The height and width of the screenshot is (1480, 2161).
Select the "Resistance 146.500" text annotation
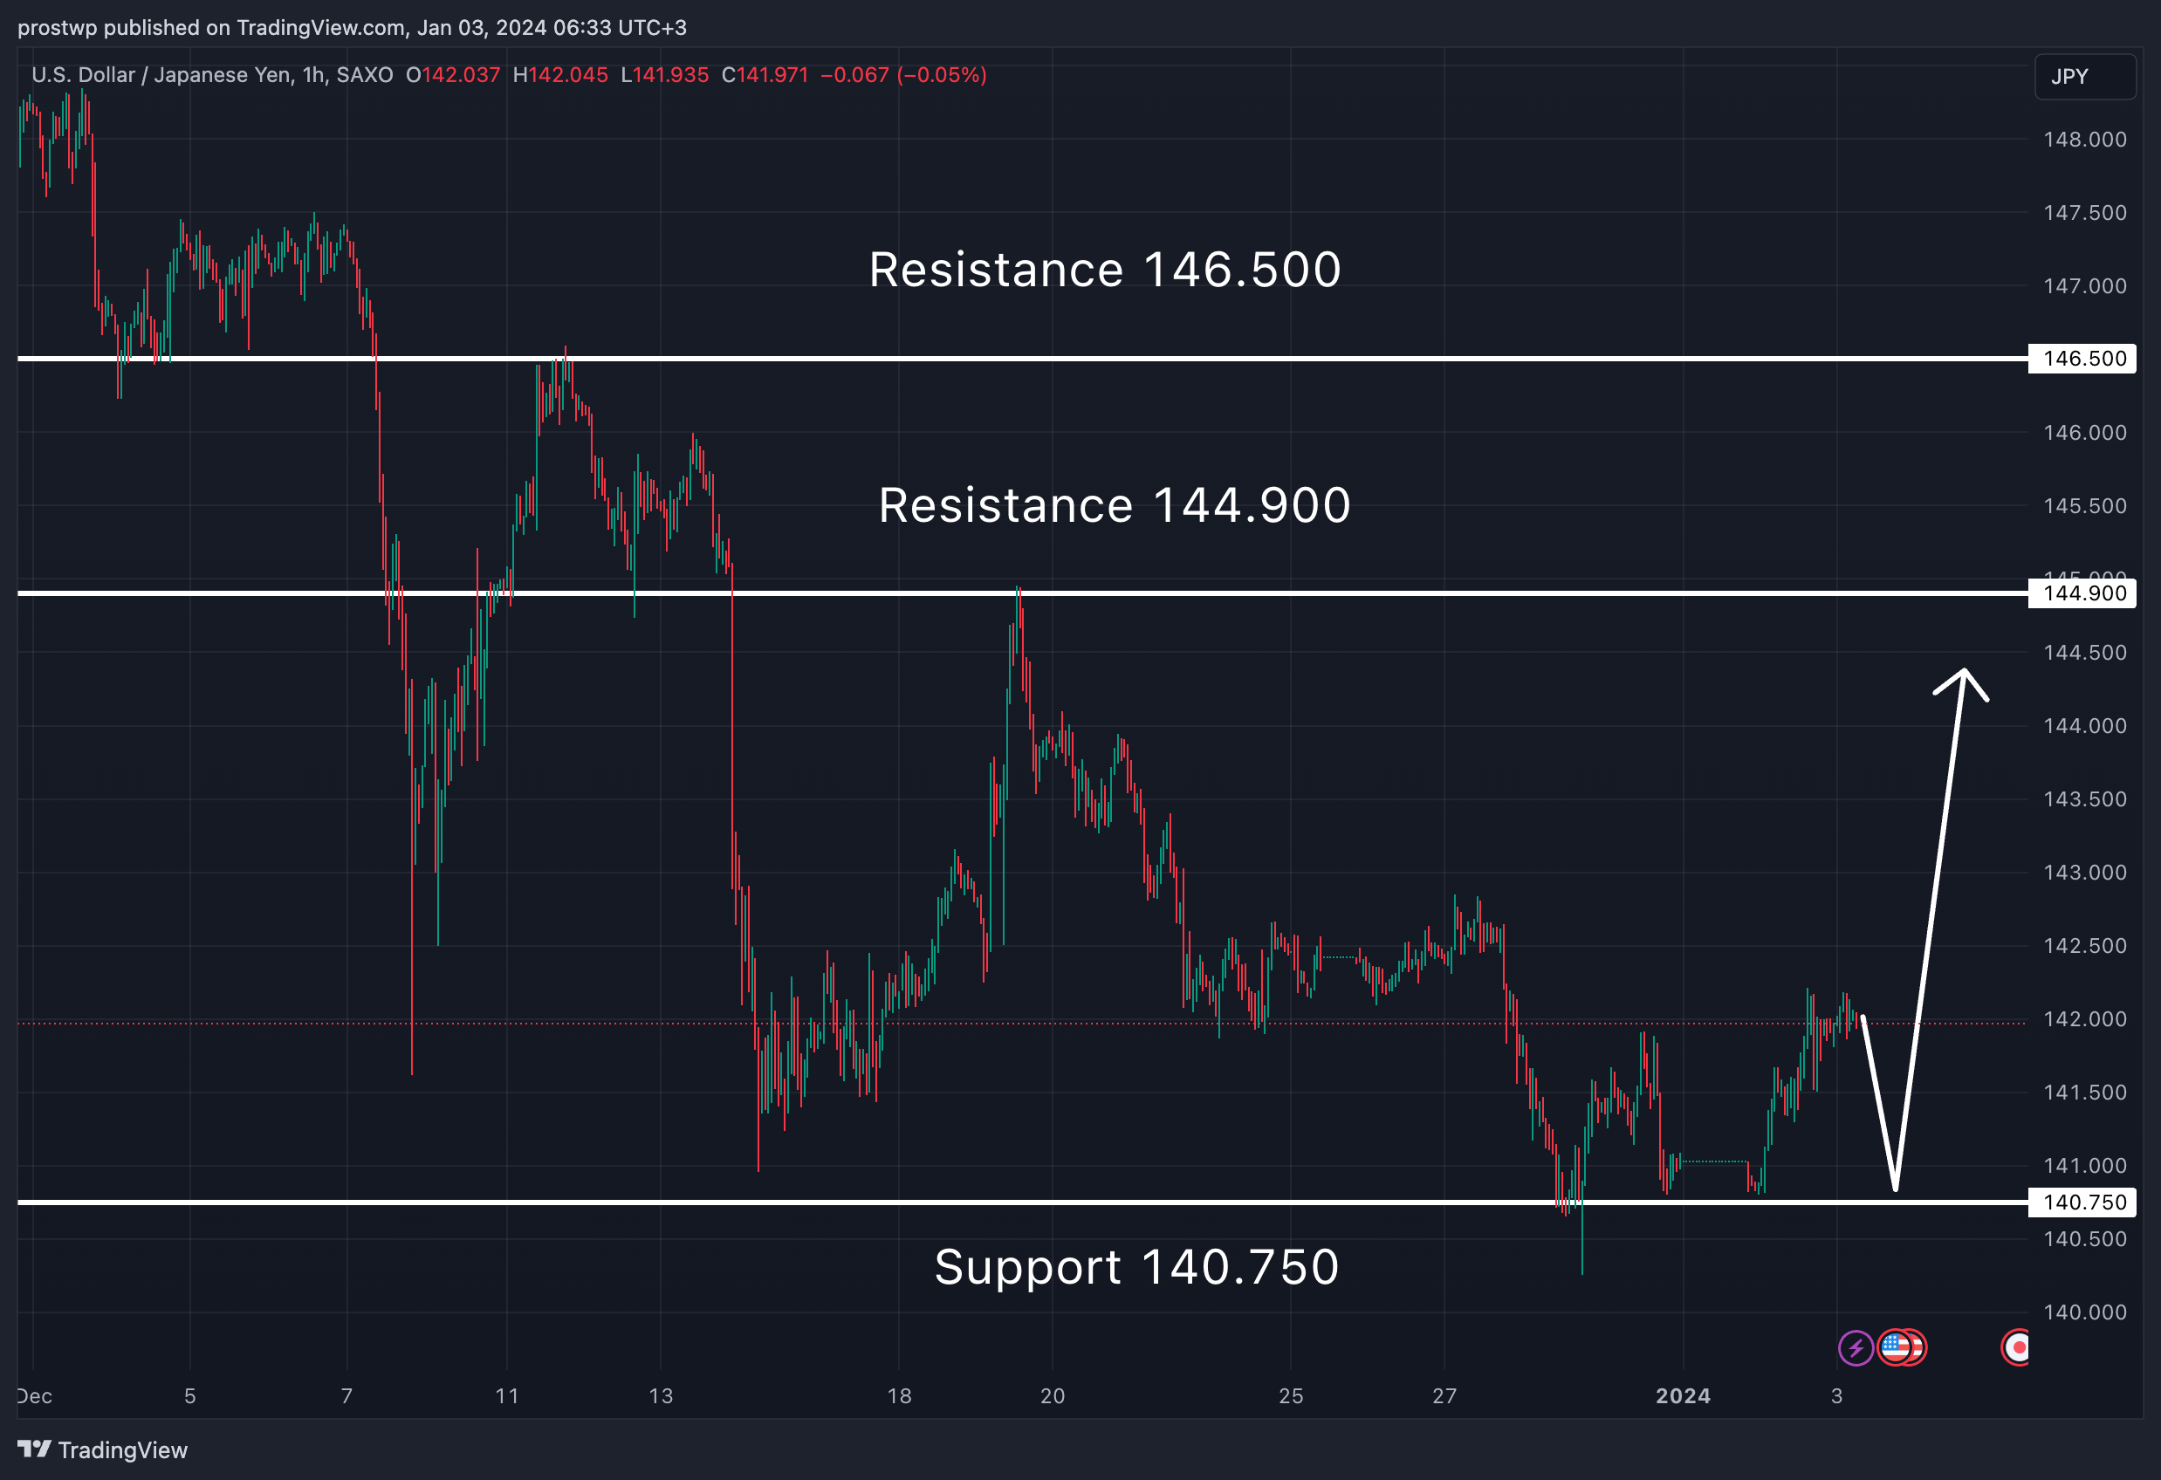coord(1105,270)
